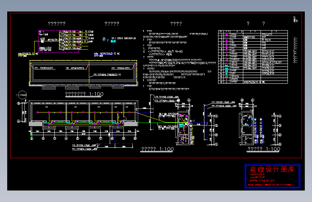Click the 1:100 scale under the middle floor plan

tap(167, 149)
